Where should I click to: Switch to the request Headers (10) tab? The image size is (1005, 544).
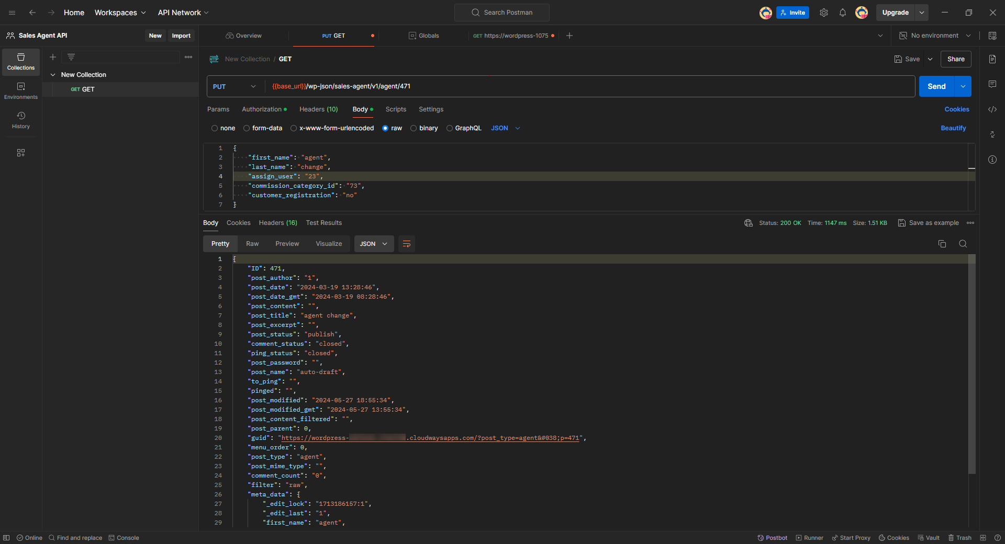pos(319,109)
